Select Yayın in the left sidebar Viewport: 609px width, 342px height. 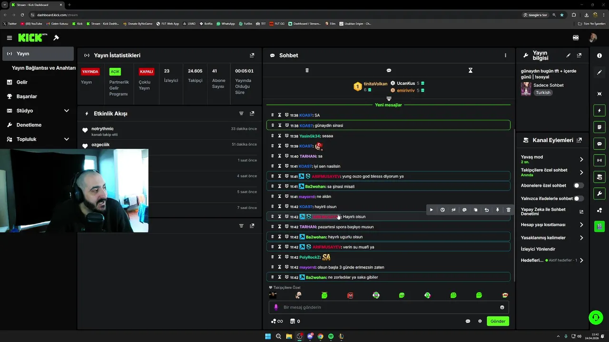point(38,54)
